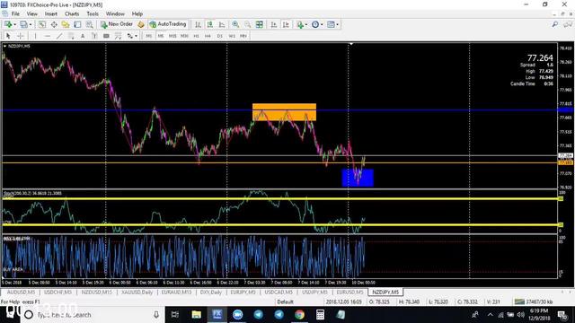Open the Strategy Tester
This screenshot has height=323, width=575.
click(89, 24)
